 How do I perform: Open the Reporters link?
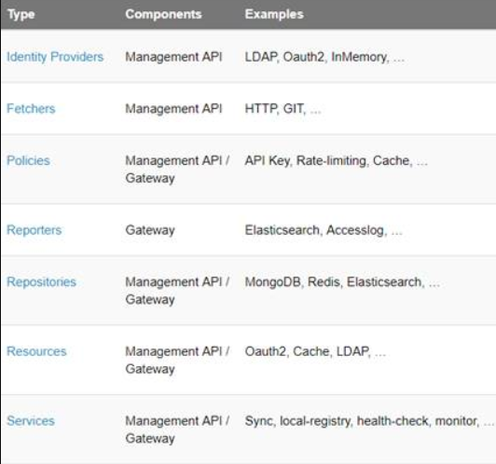[x=34, y=230]
